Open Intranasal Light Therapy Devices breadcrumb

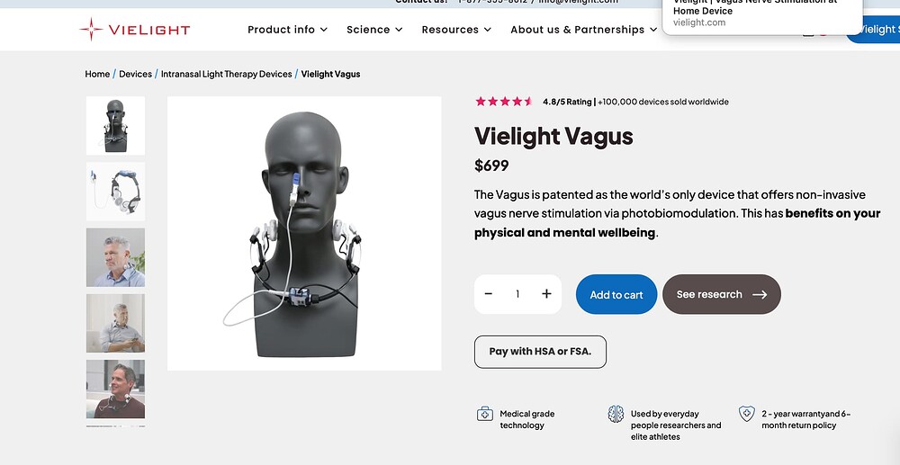[226, 74]
